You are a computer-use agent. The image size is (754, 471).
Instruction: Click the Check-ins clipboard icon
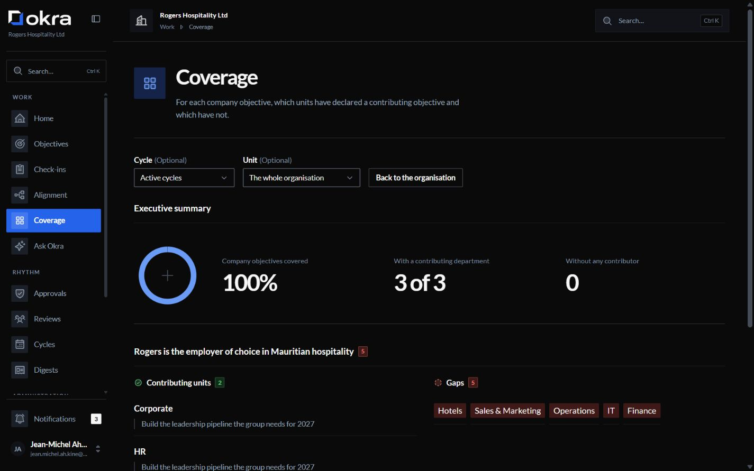[20, 169]
